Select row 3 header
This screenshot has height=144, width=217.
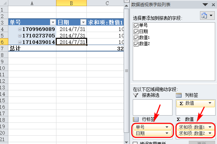(4, 22)
